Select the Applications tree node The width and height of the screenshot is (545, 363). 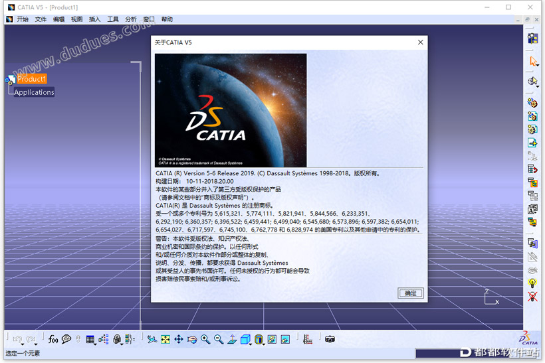34,92
